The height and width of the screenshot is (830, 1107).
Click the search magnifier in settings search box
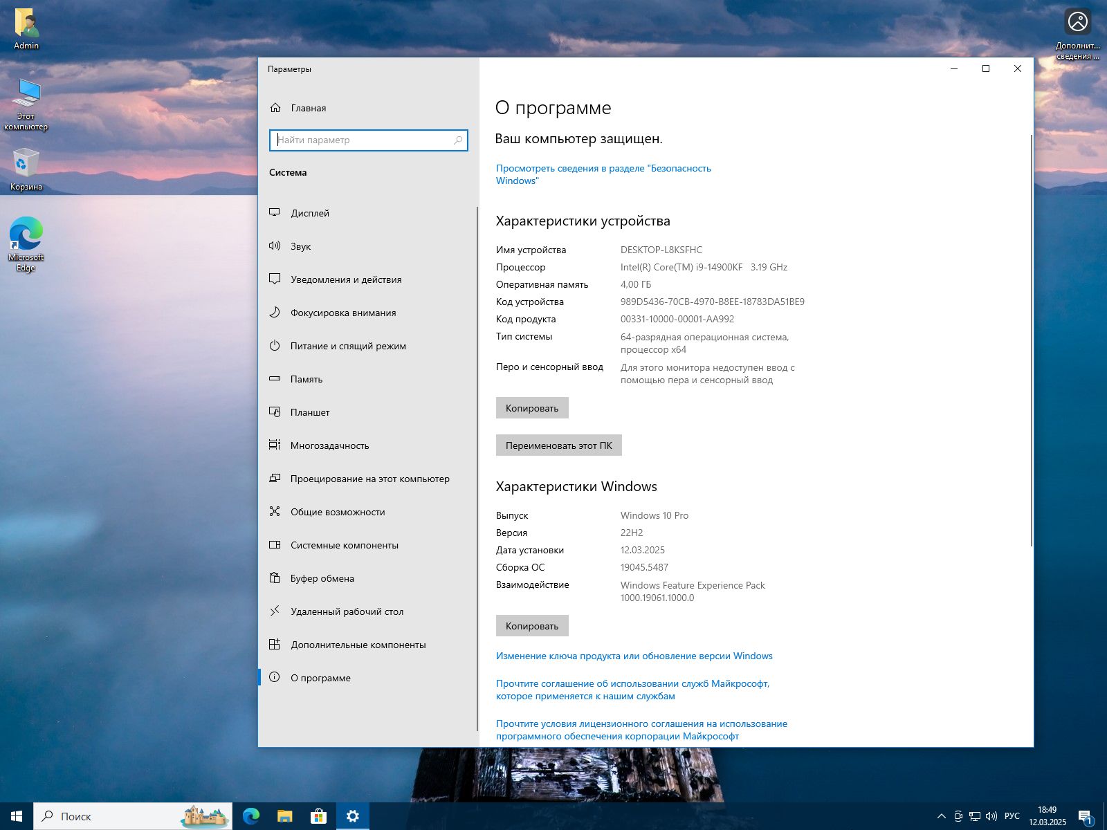(x=458, y=140)
